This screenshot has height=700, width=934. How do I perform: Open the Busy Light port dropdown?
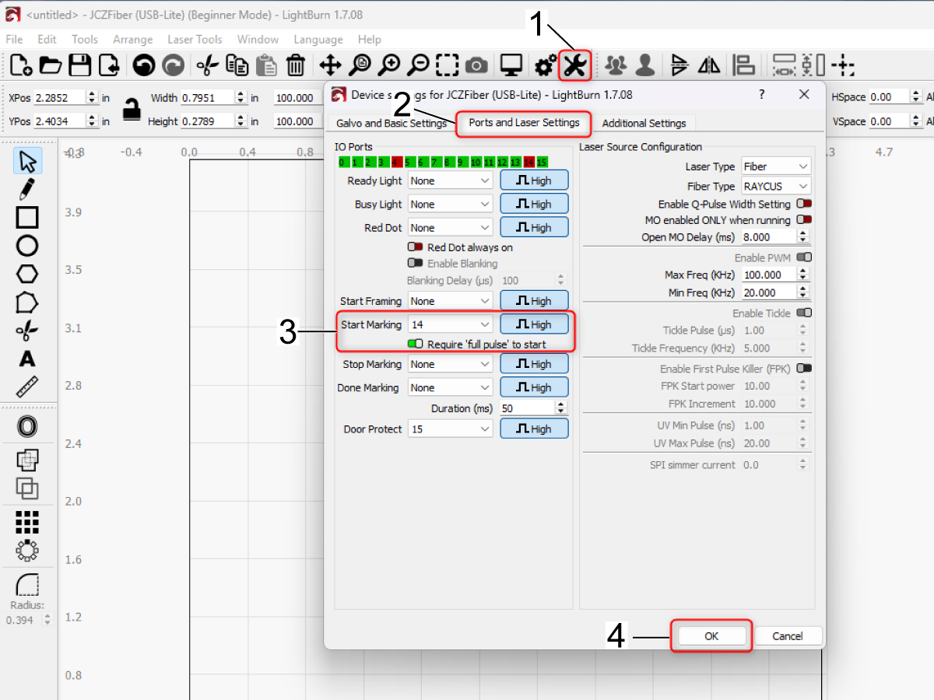(x=451, y=204)
